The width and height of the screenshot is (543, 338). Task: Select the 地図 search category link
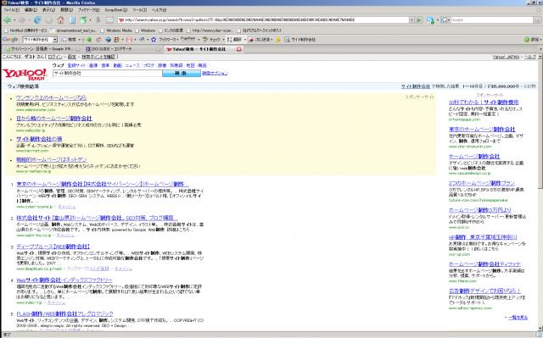190,65
